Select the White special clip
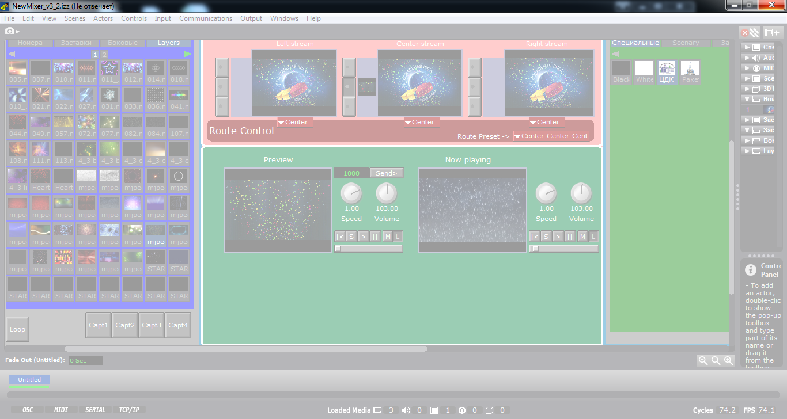This screenshot has width=787, height=419. pos(645,73)
